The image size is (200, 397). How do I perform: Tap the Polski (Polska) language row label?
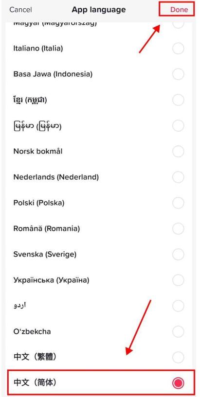click(x=39, y=203)
